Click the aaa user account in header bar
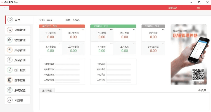The image size is (211, 112). tap(198, 8)
